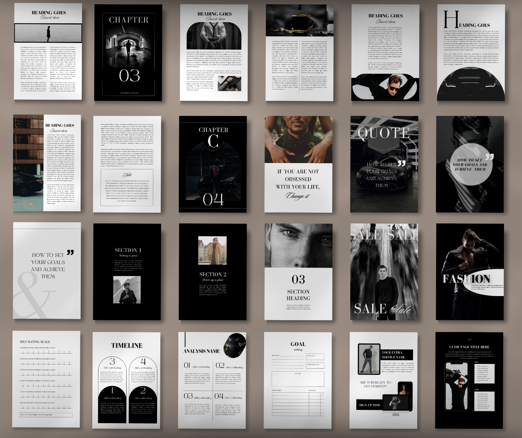Open the 'If you are not obsessed' page
The image size is (522, 438).
(298, 164)
